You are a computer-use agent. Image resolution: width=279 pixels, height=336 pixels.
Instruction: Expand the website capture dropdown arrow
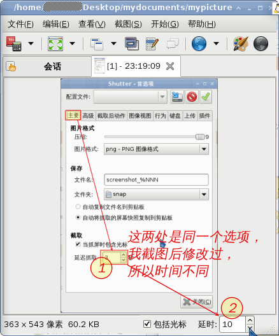pyautogui.click(x=216, y=44)
